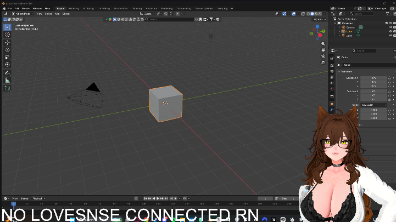396x222 pixels.
Task: Open the Object Mode dropdown
Action: (23, 14)
